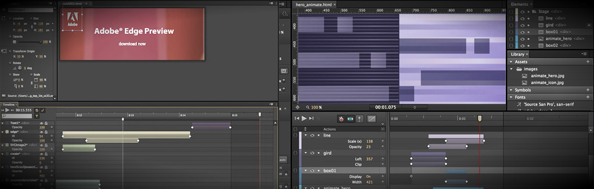Open the code braces icon for gird row in timeline
The image size is (594, 189).
point(295,153)
